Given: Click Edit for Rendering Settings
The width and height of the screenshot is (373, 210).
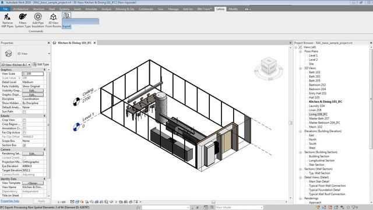Looking at the screenshot, I should point(33,154).
